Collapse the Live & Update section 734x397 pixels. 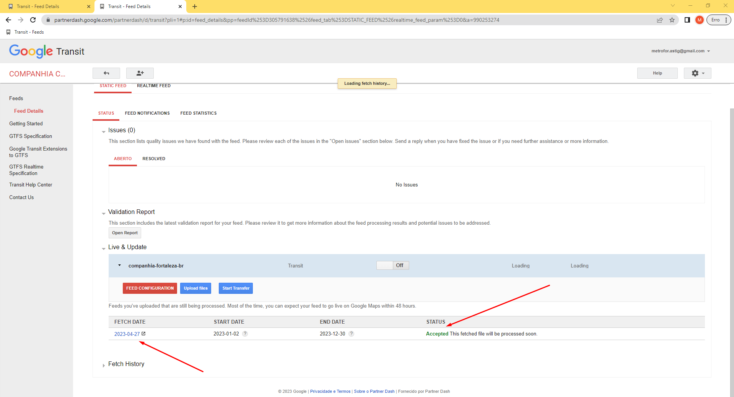click(x=104, y=248)
